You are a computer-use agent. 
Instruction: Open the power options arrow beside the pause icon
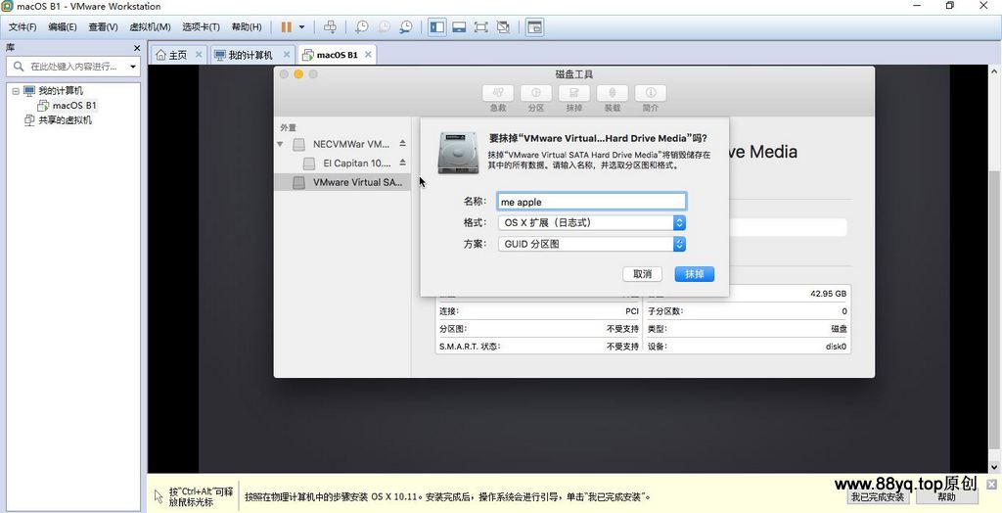coord(301,26)
